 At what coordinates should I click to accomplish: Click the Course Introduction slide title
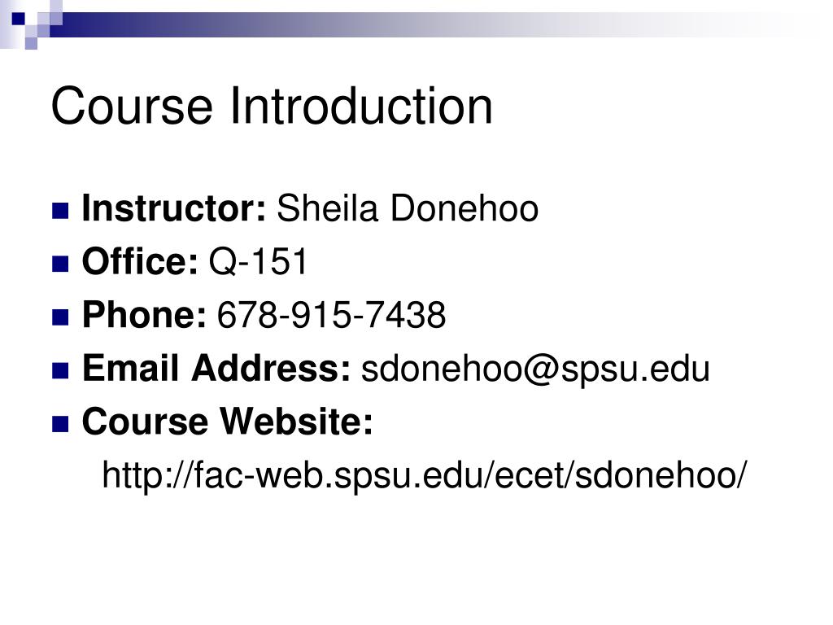coord(272,107)
